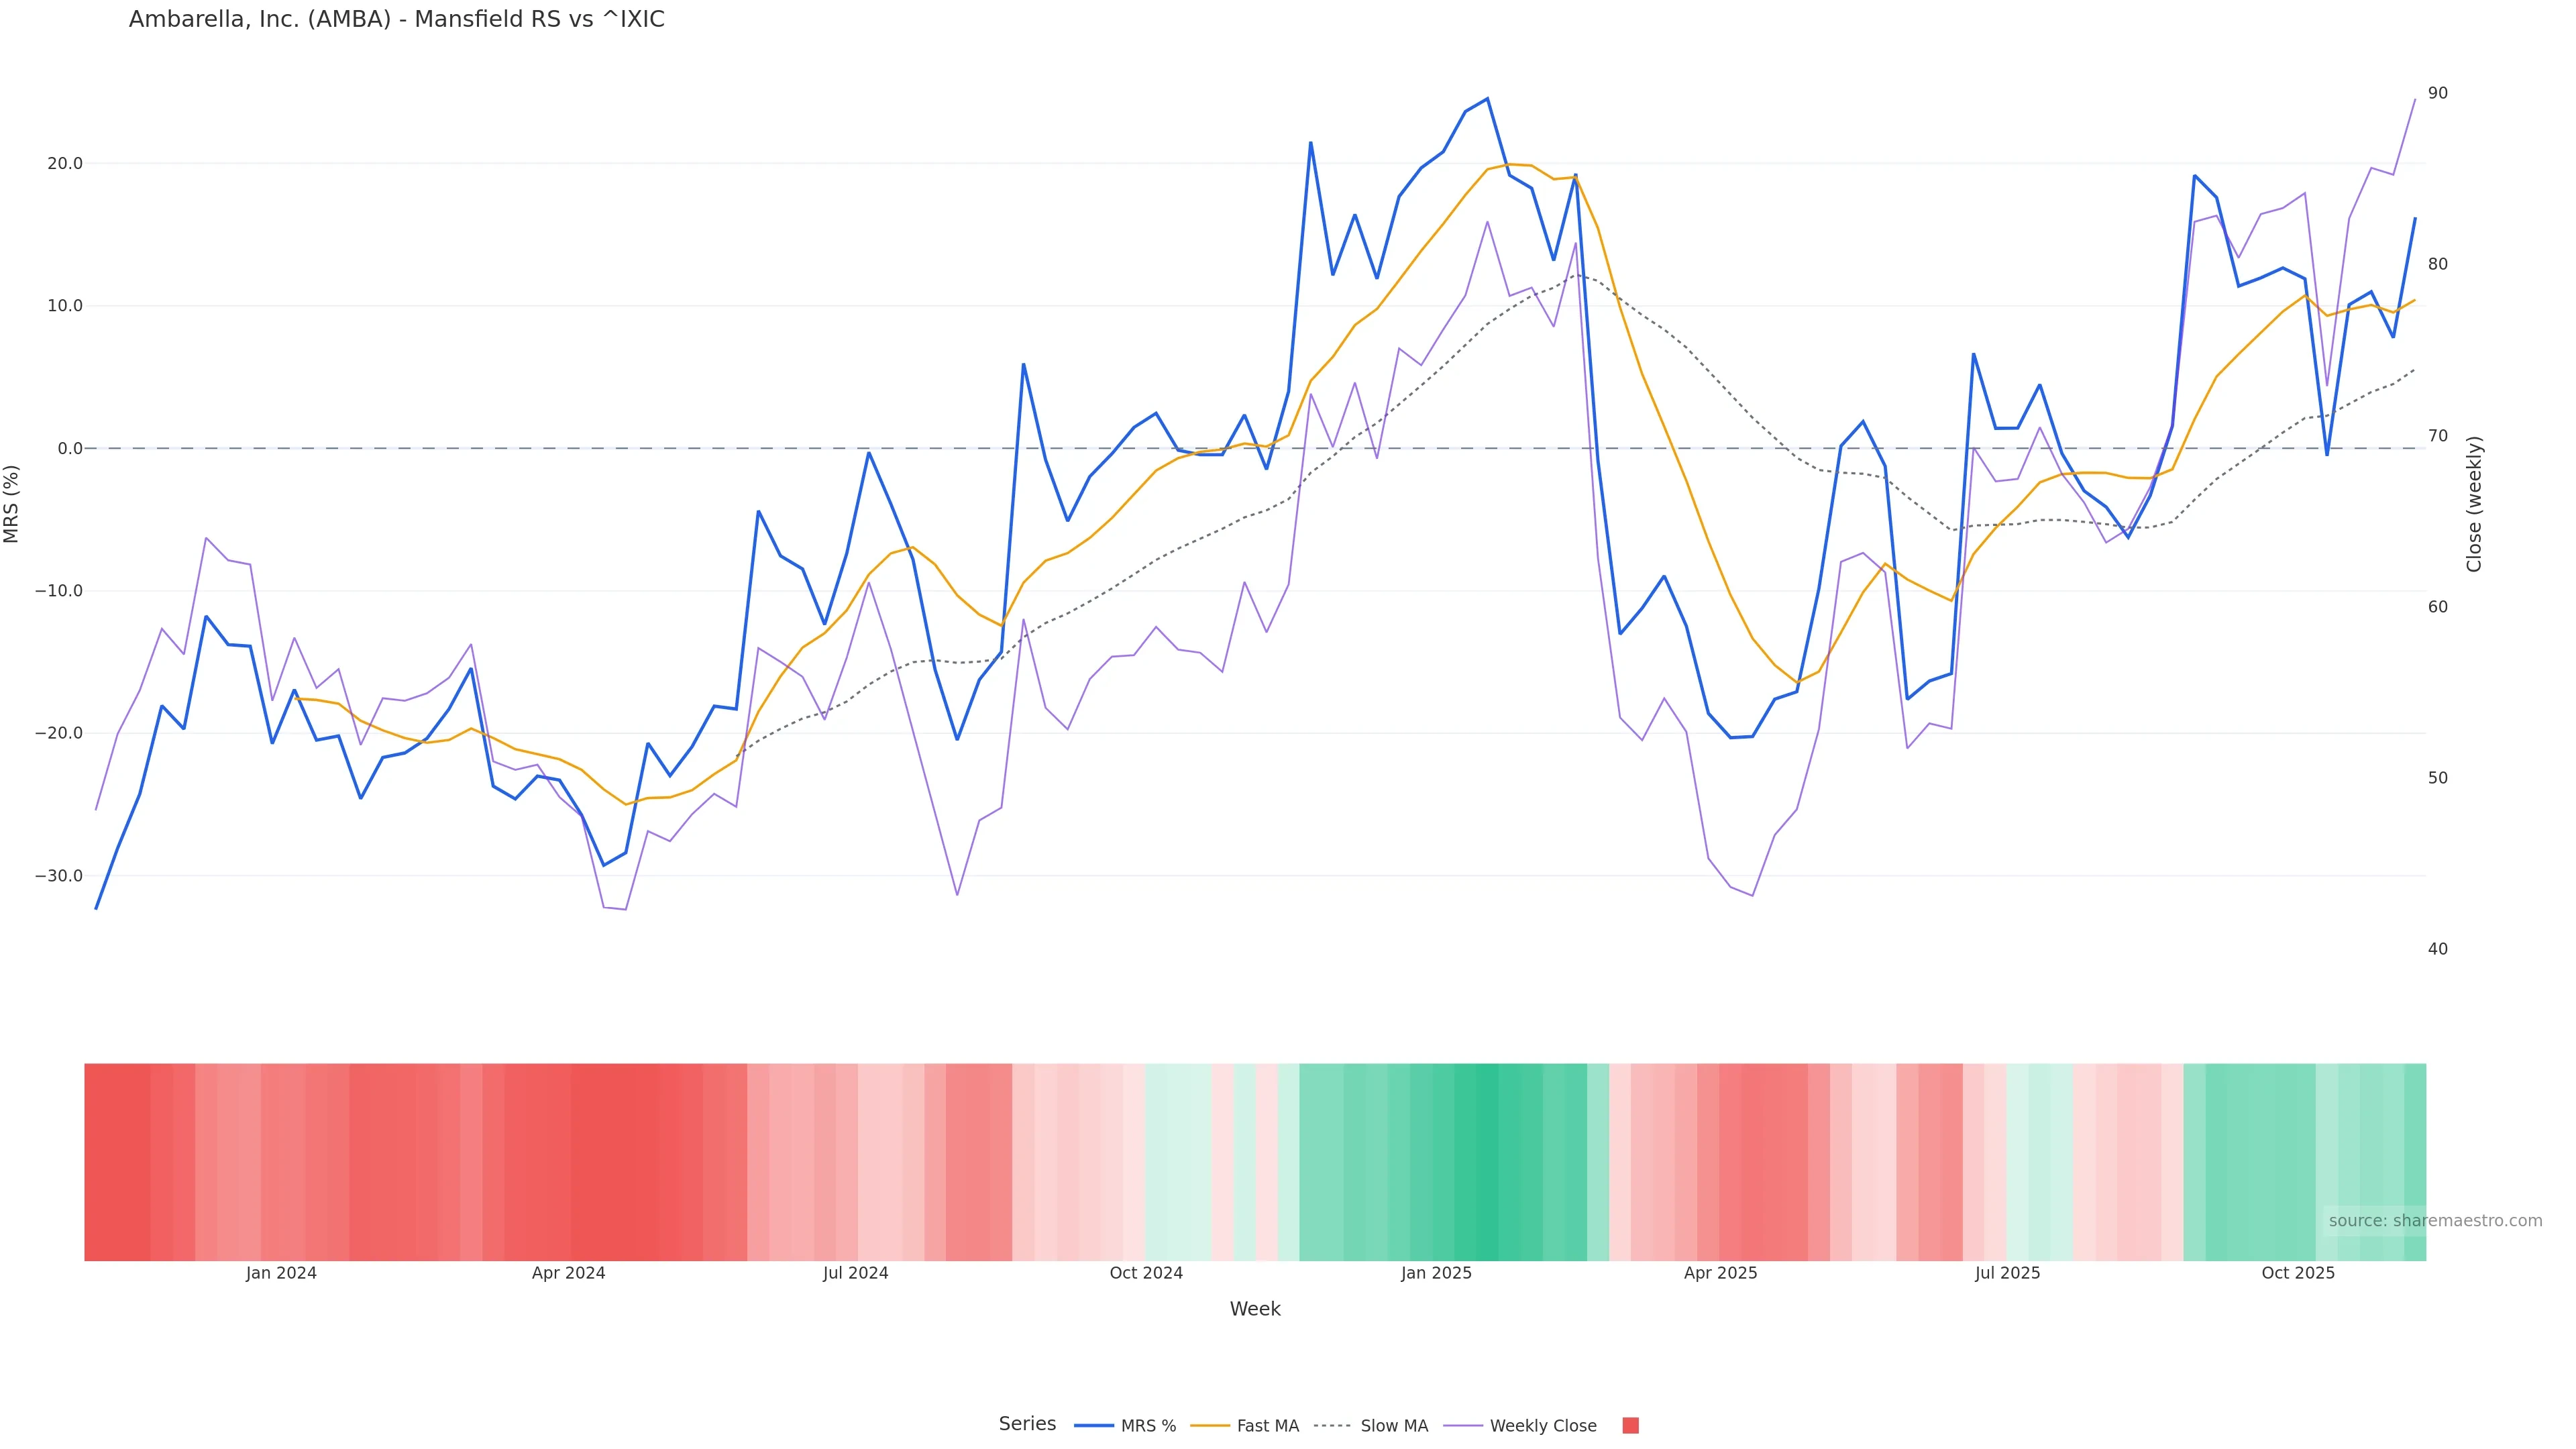Toggle the MRS % series in legend
2576x1449 pixels.
(1147, 1426)
